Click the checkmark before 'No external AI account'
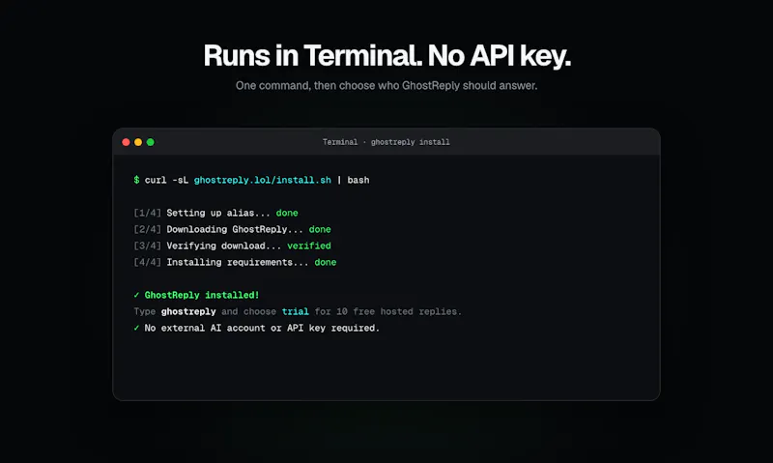Screen dimensions: 773x463 click(136, 328)
